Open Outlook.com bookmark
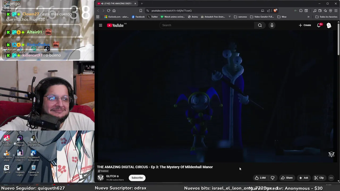The width and height of the screenshot is (340, 191). 116,17
